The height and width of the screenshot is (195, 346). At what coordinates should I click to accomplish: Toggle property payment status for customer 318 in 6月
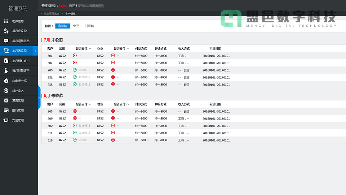pyautogui.click(x=113, y=140)
